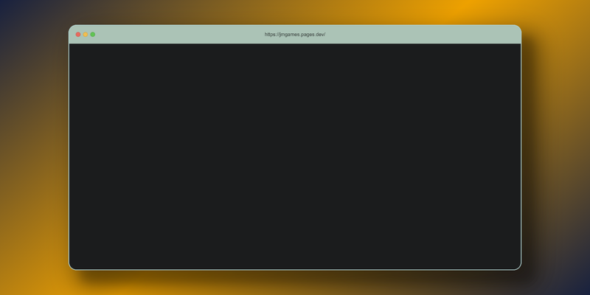
Task: Click the empty dark page content area
Action: point(295,156)
